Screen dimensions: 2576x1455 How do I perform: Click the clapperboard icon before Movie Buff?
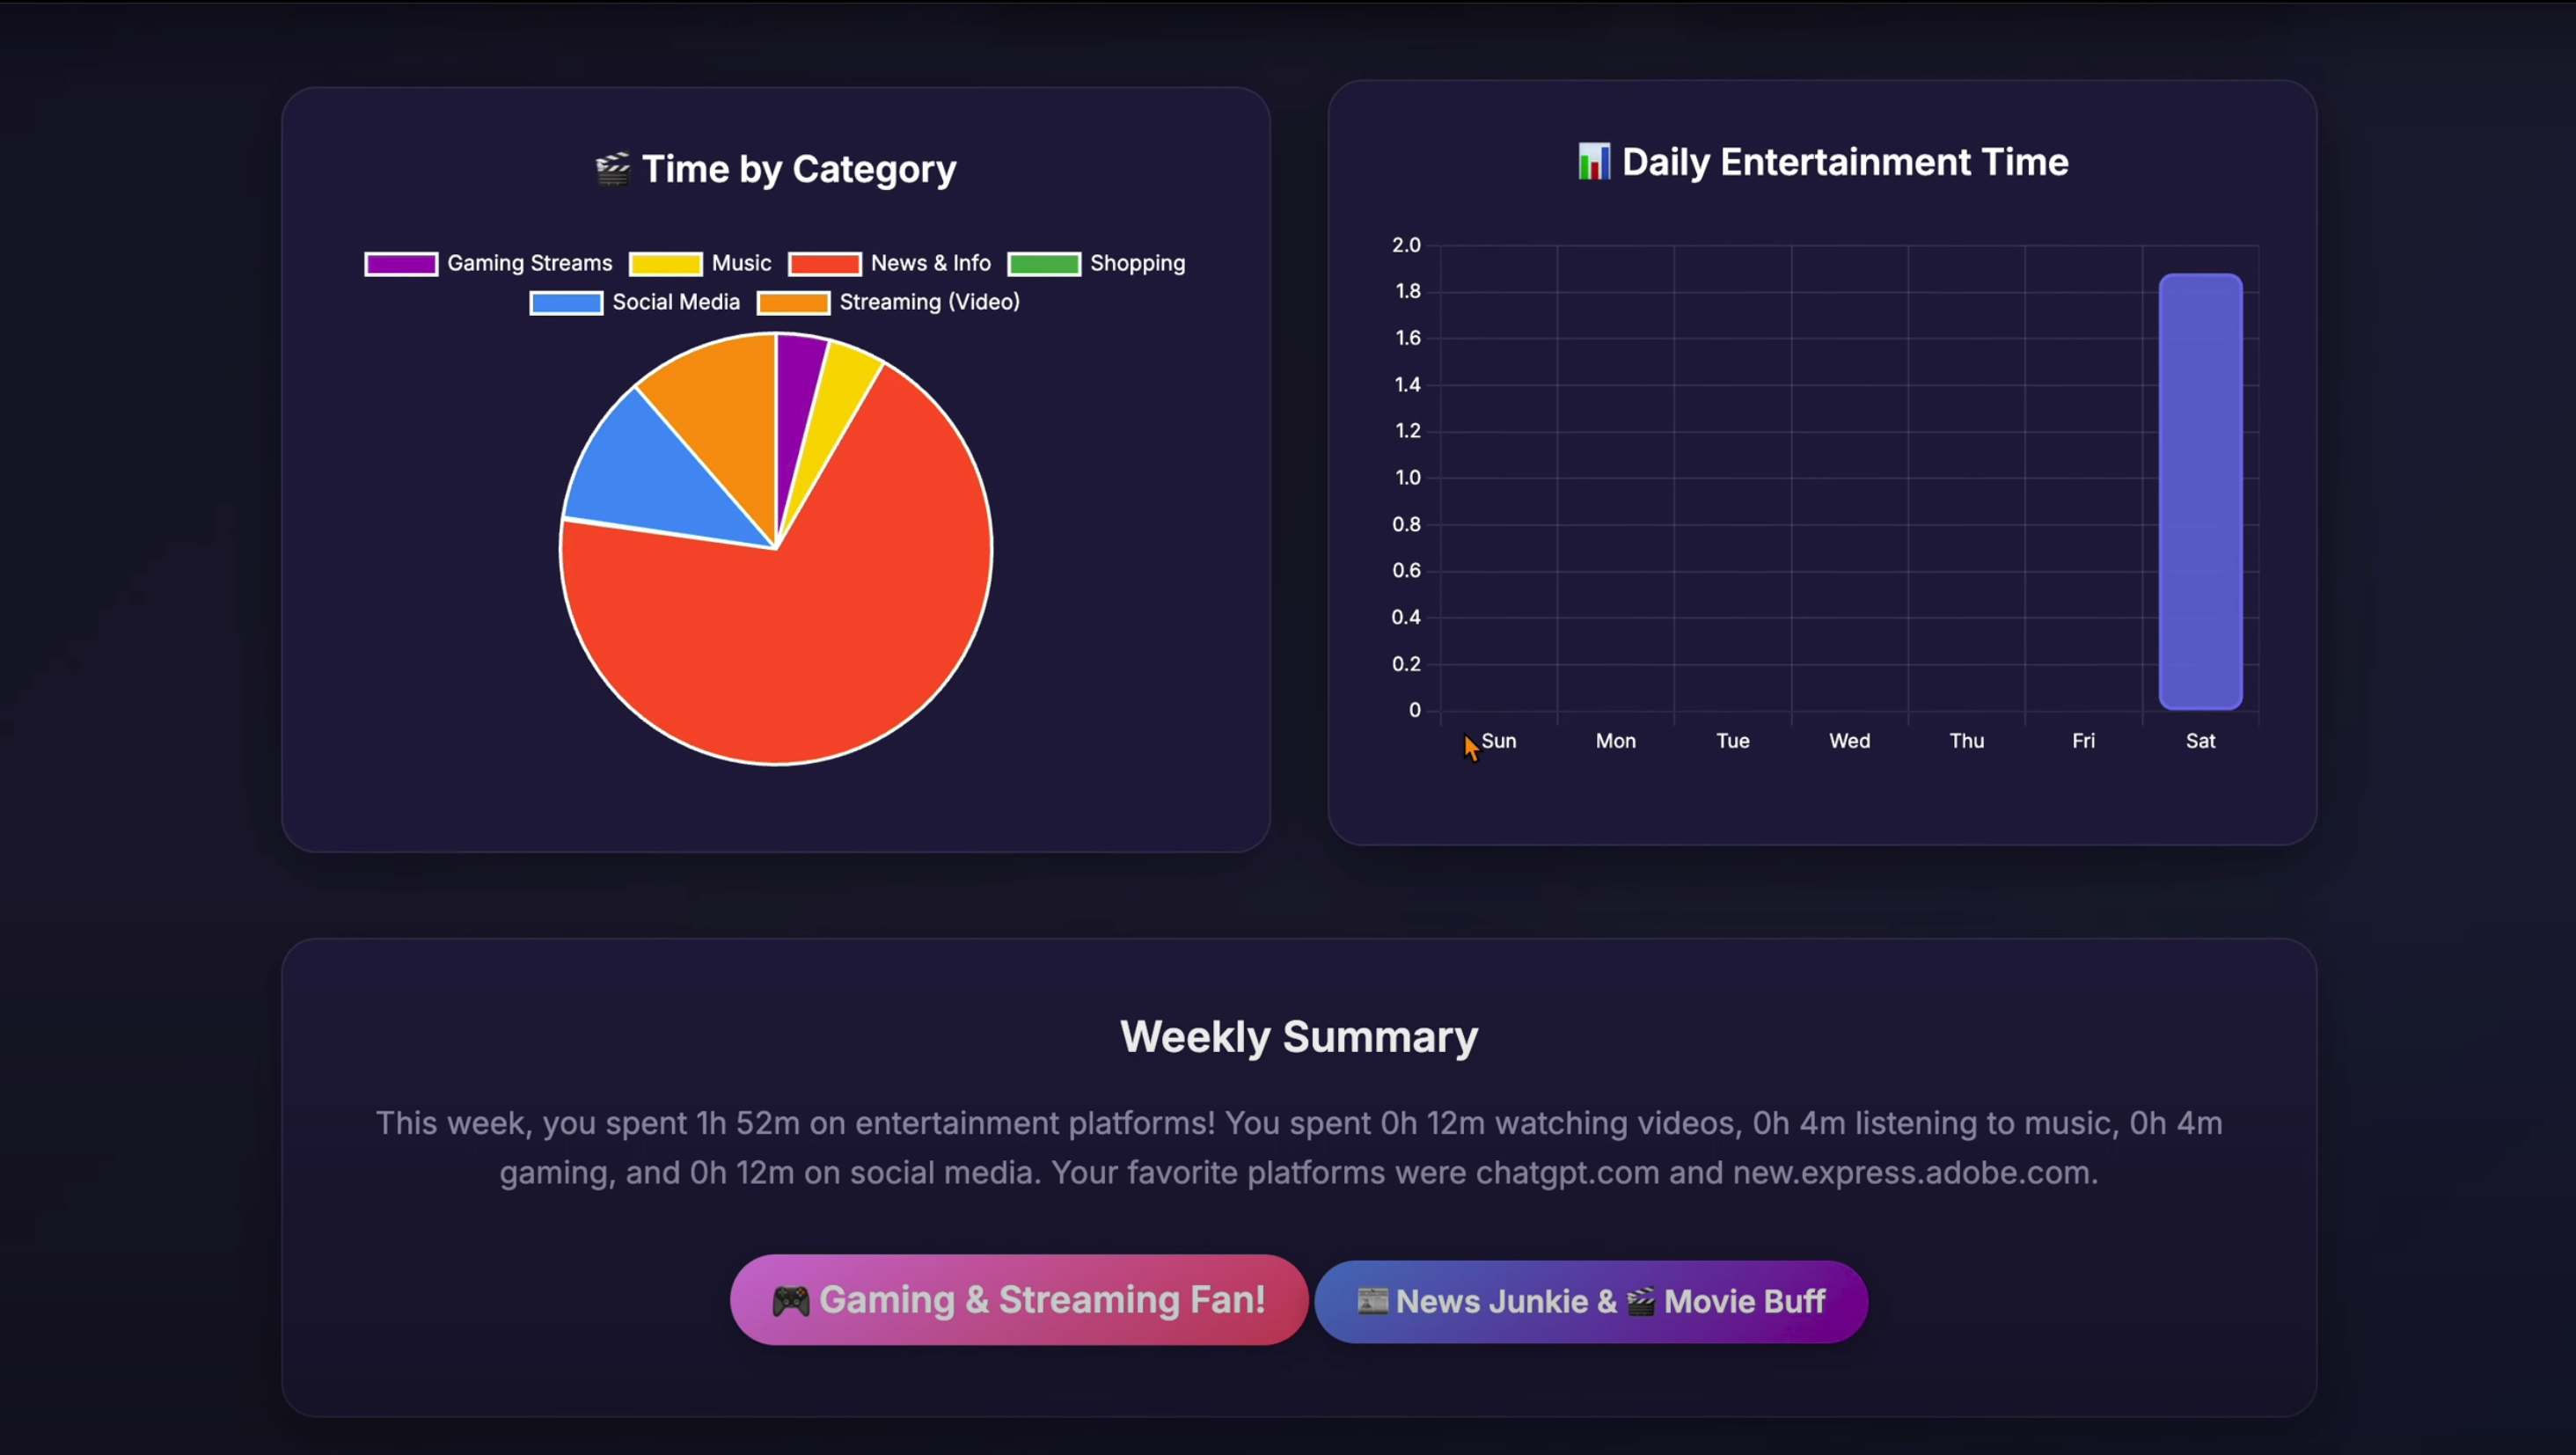tap(1640, 1301)
